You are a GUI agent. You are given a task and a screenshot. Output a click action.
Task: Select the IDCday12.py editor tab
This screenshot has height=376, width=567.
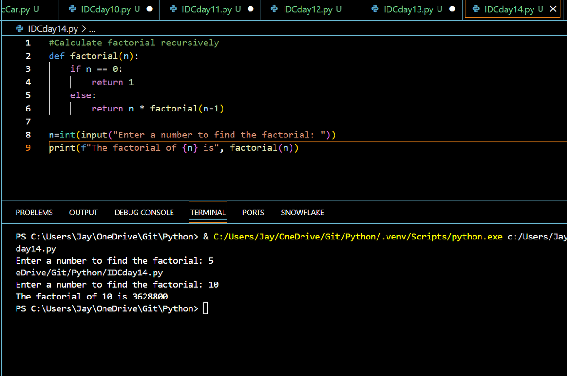(311, 9)
